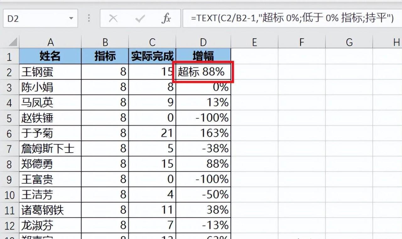This screenshot has height=239, width=402.
Task: Select 实际完成 cell showing 21
Action: pos(152,133)
